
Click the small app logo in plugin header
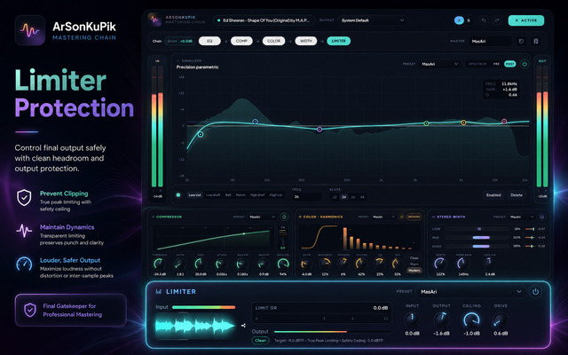pos(154,20)
